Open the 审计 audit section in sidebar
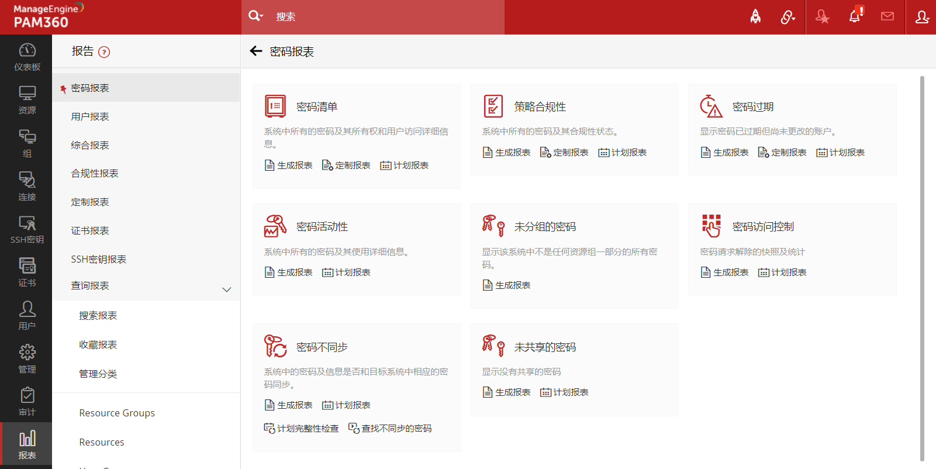The image size is (936, 469). pos(27,402)
